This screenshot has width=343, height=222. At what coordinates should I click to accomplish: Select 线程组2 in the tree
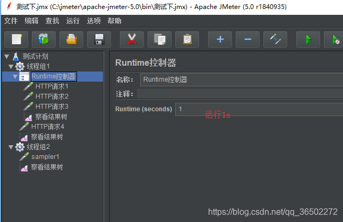coord(38,147)
